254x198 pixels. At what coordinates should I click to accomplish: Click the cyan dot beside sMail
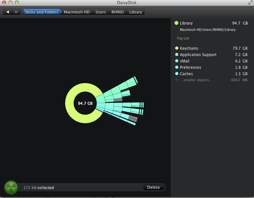177,61
